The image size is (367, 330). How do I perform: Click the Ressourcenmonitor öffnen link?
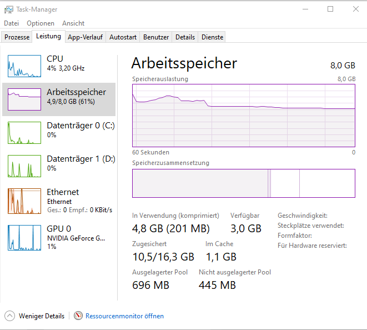coord(124,316)
